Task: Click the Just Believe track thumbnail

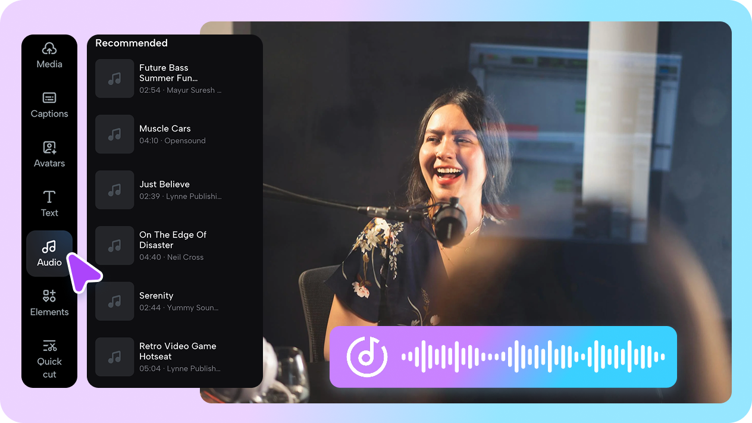Action: tap(115, 190)
